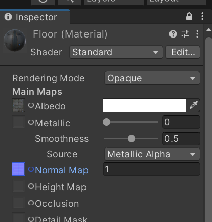Open the Normal Map texture picker circle
The width and height of the screenshot is (212, 222).
[x=31, y=169]
